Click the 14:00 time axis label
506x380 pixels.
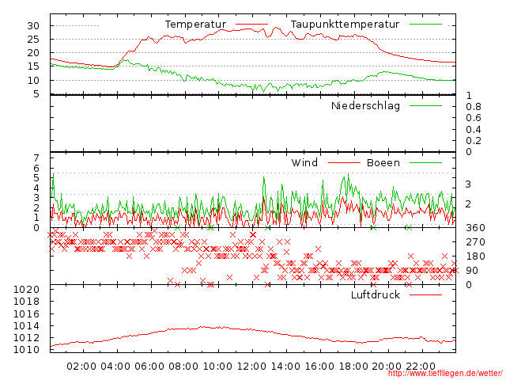tap(285, 367)
